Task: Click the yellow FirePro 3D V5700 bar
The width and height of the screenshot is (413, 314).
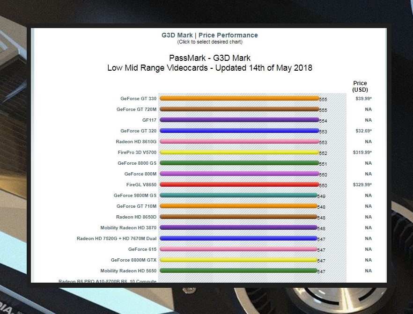Action: (239, 153)
